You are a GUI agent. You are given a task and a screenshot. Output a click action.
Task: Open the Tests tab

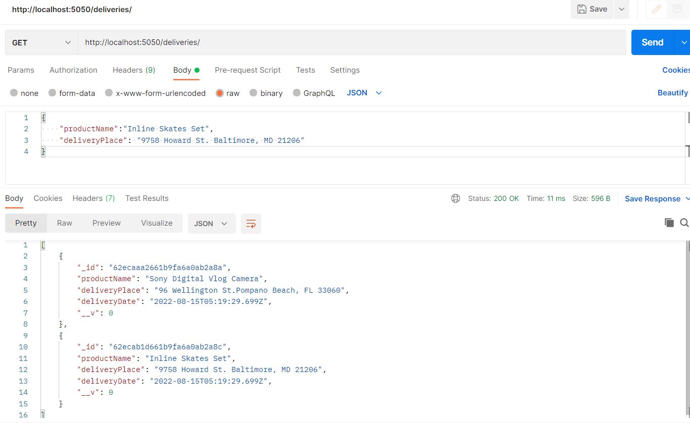pyautogui.click(x=305, y=70)
